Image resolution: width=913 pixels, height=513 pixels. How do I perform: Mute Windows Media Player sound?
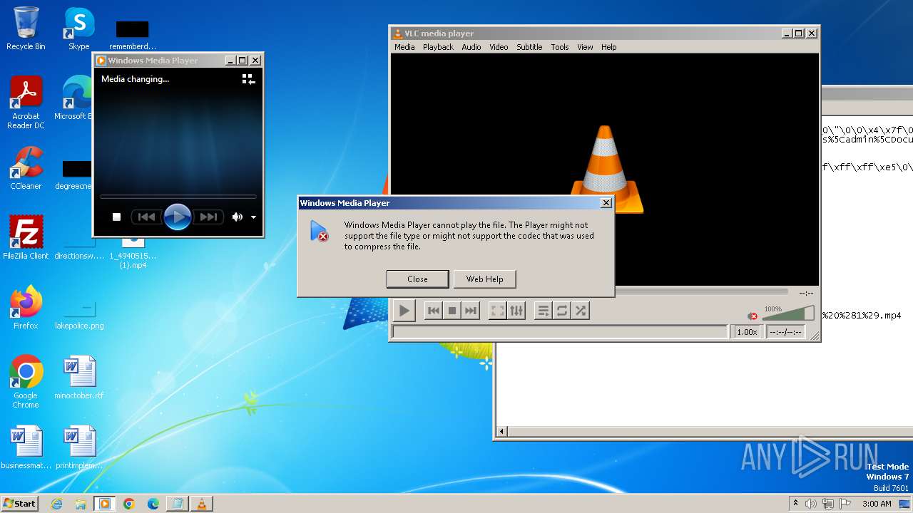pos(237,217)
